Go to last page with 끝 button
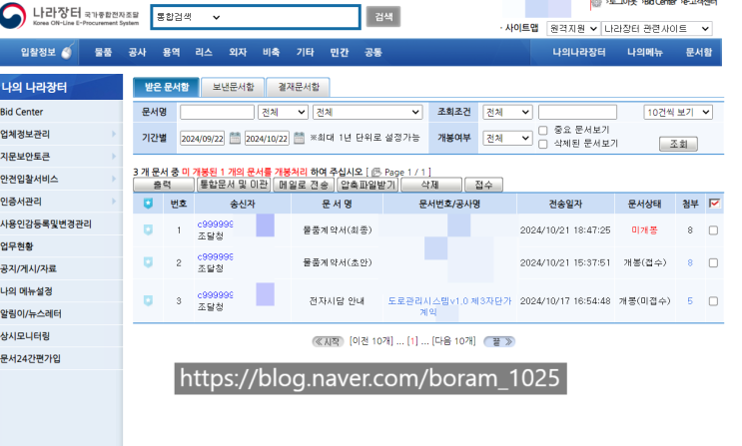Screen dimensions: 742x446 [499, 341]
